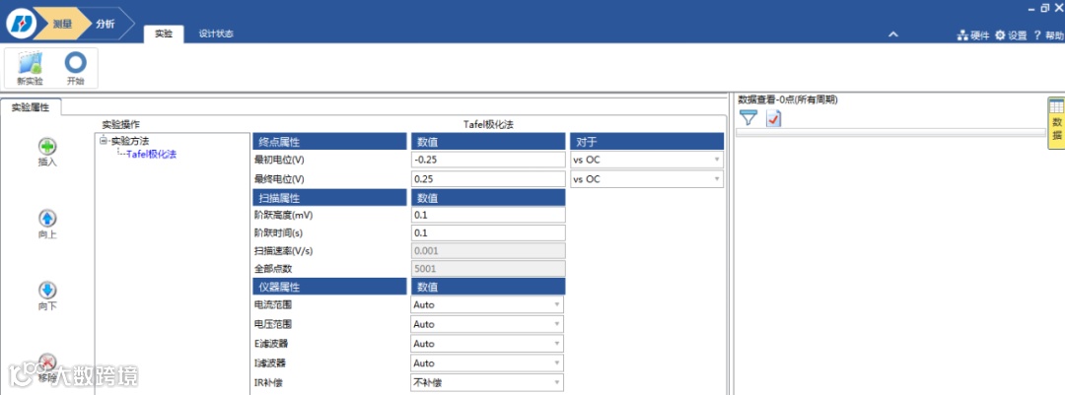Open 设置 settings gear

coord(1011,35)
